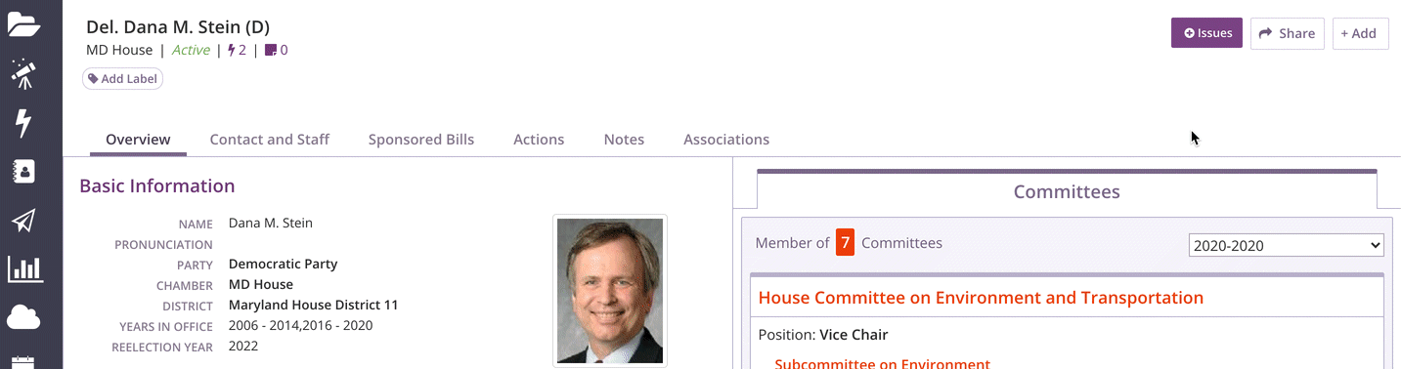Viewport: 1401px width, 369px height.
Task: Select the Associations tab
Action: [726, 140]
